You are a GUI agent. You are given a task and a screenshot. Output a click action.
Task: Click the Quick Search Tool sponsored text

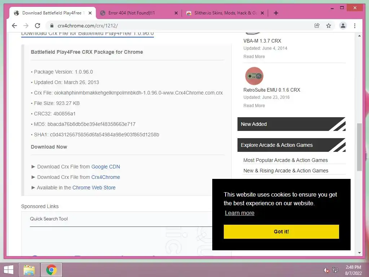[49, 219]
